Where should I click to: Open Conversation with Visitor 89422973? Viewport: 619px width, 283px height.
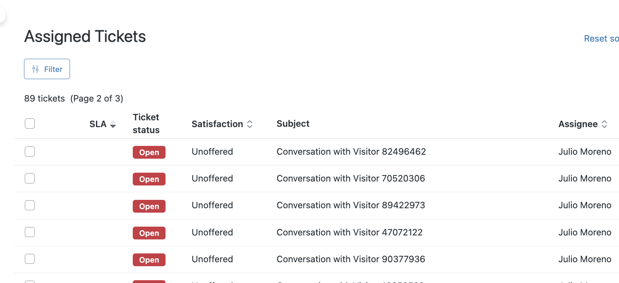coord(351,205)
